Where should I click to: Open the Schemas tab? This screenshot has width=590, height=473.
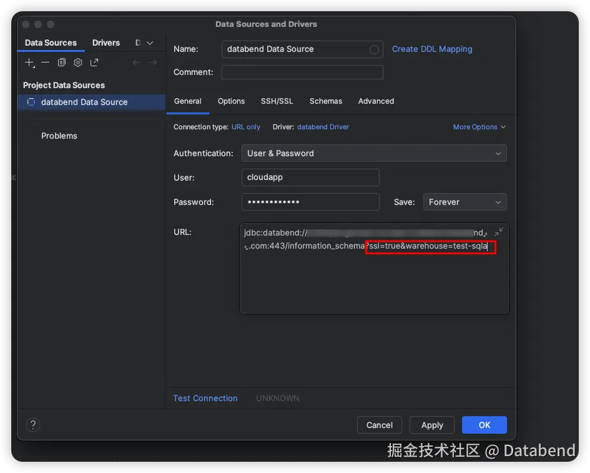326,101
